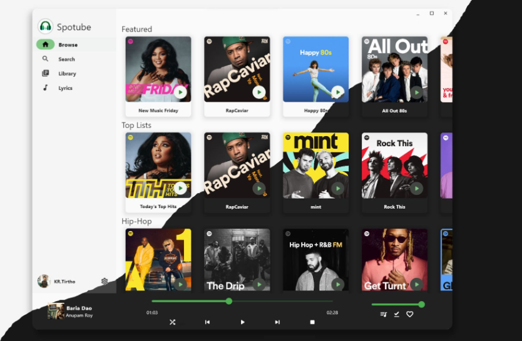Screen dimensions: 522x341
Task: Click the Featured section heading
Action: [x=137, y=29]
